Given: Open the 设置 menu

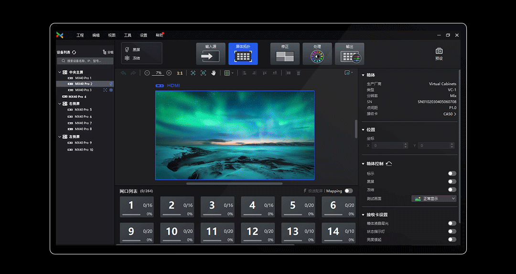Looking at the screenshot, I should [143, 35].
